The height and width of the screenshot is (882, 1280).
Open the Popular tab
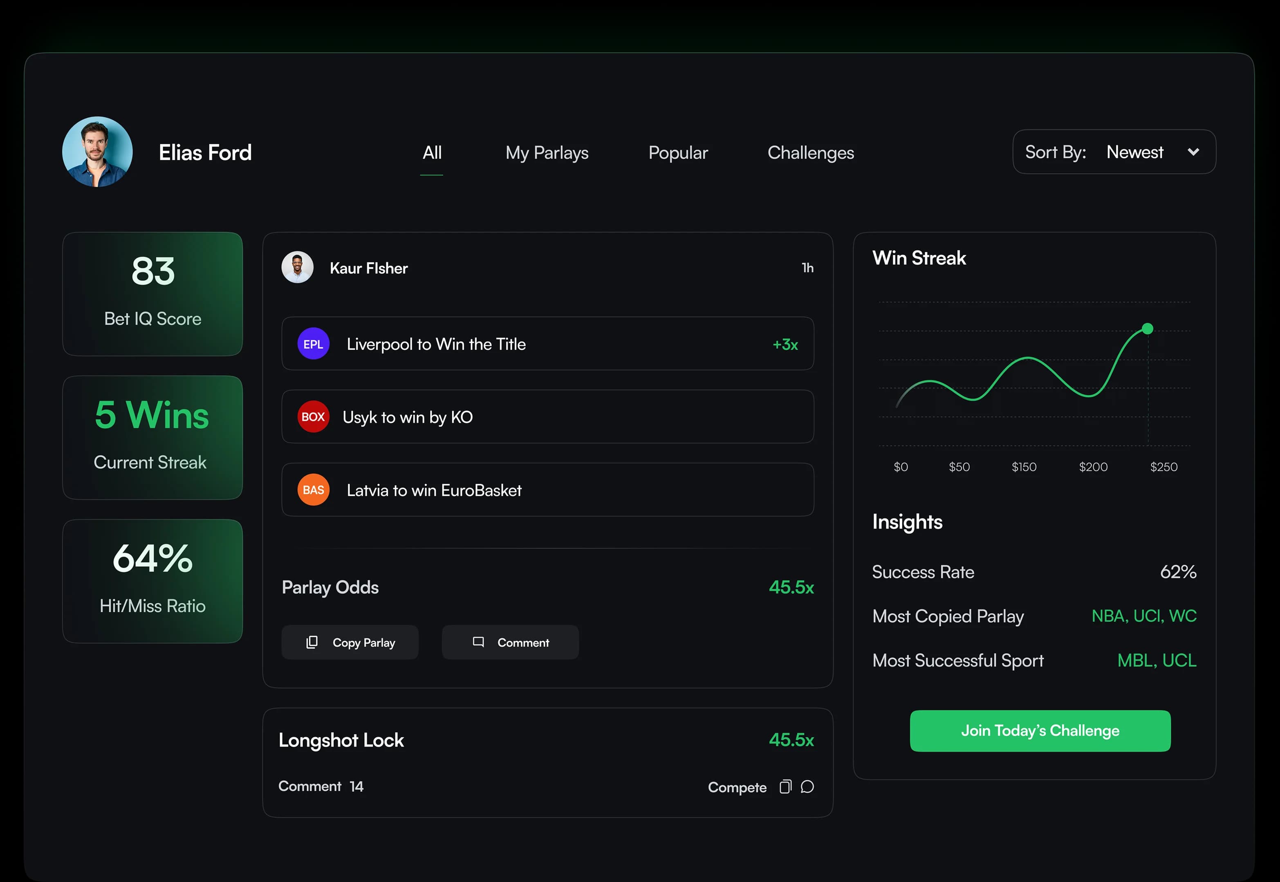click(677, 153)
